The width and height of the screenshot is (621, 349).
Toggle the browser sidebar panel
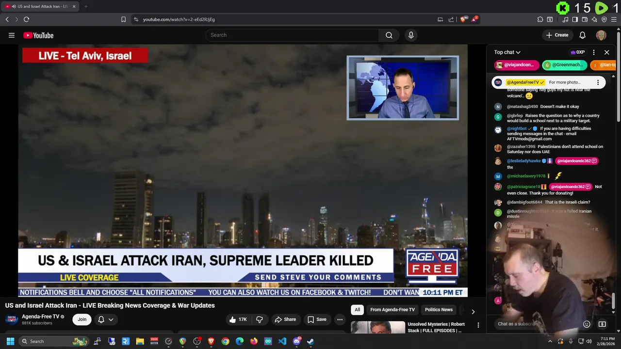click(575, 19)
